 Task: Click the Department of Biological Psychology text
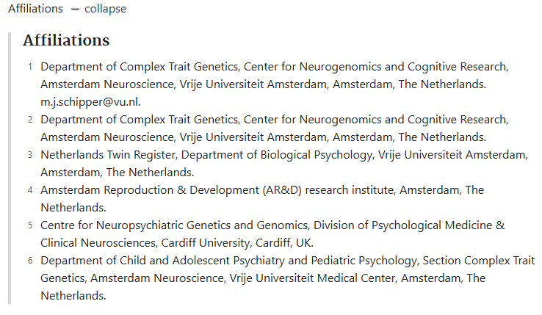click(278, 155)
